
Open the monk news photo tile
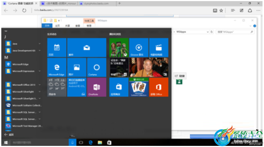click(x=149, y=68)
